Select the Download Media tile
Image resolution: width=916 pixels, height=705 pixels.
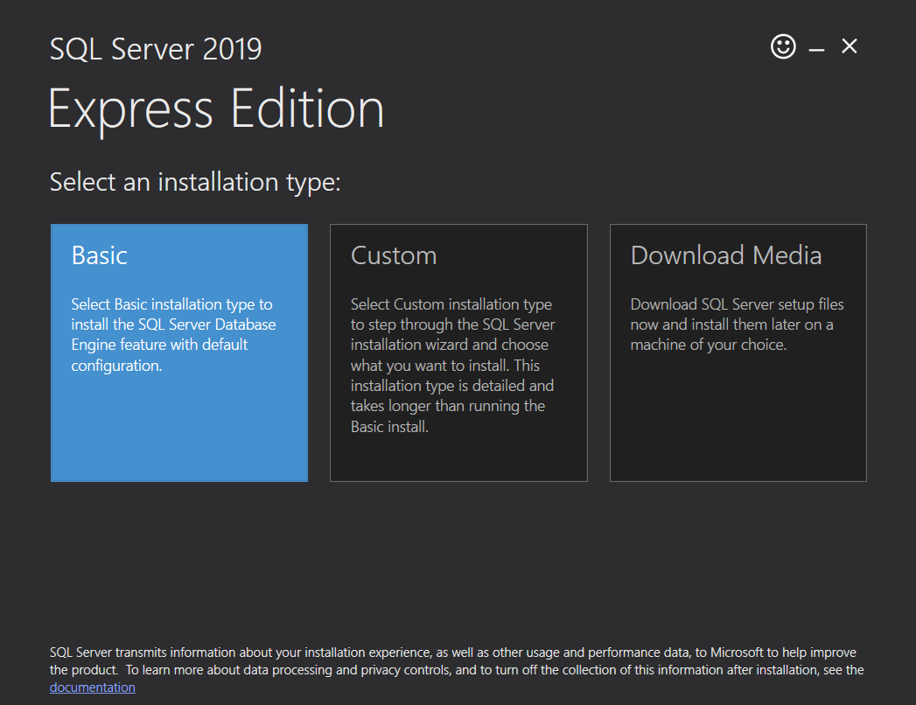pyautogui.click(x=738, y=352)
